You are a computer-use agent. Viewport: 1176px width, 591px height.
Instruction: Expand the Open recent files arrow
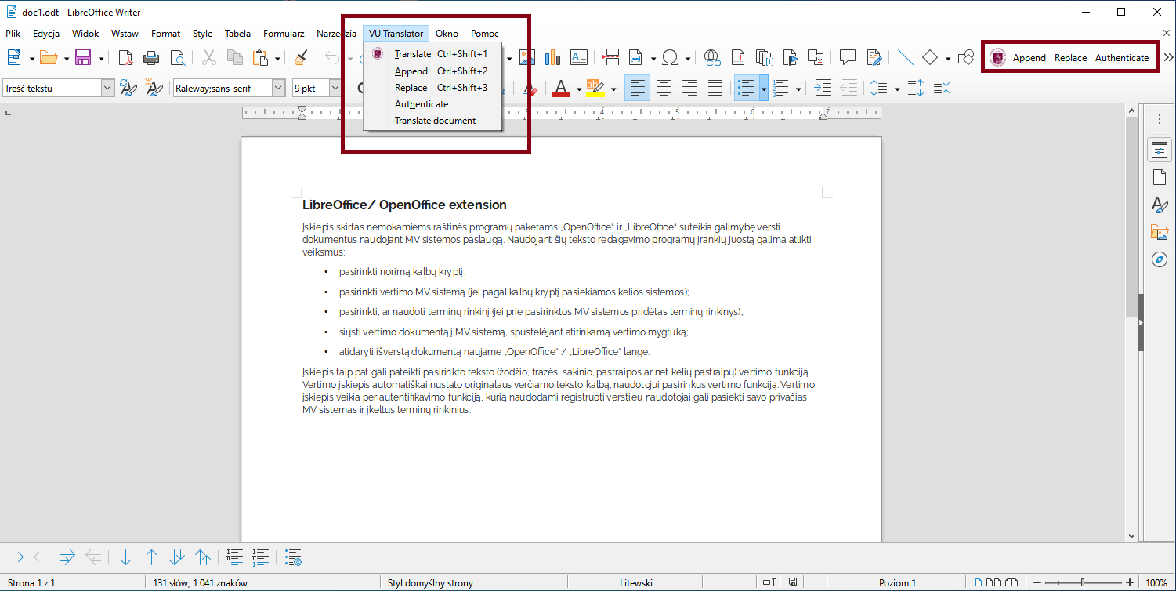[66, 58]
